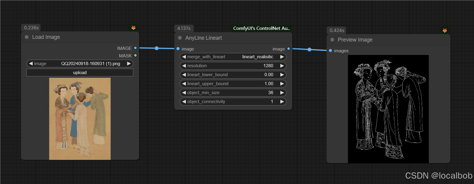Click the image output socket on AnyLine Lineart

(288, 49)
